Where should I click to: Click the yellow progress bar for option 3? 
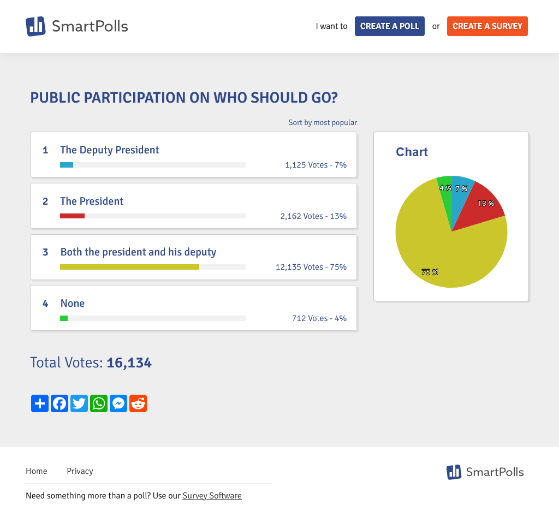[x=129, y=267]
